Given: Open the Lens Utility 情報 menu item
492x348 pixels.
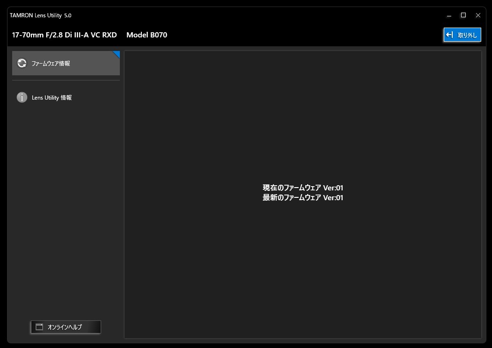Looking at the screenshot, I should tap(66, 97).
